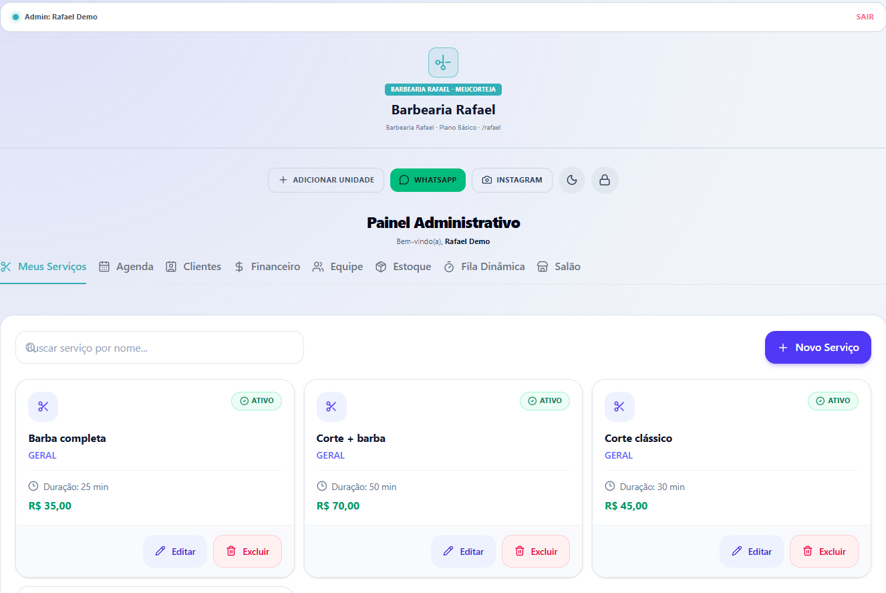Click the Barba completa title
This screenshot has width=886, height=593.
point(67,439)
